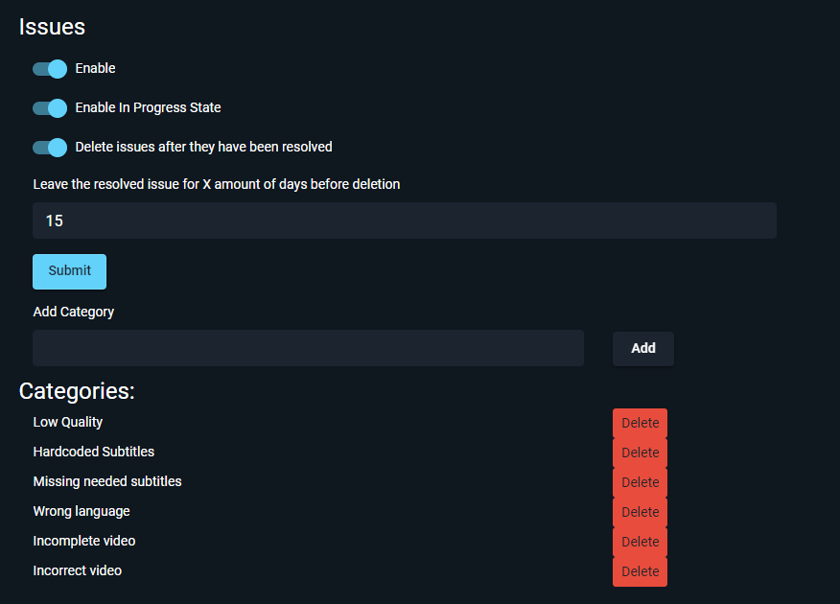Click the Categories heading

point(77,391)
